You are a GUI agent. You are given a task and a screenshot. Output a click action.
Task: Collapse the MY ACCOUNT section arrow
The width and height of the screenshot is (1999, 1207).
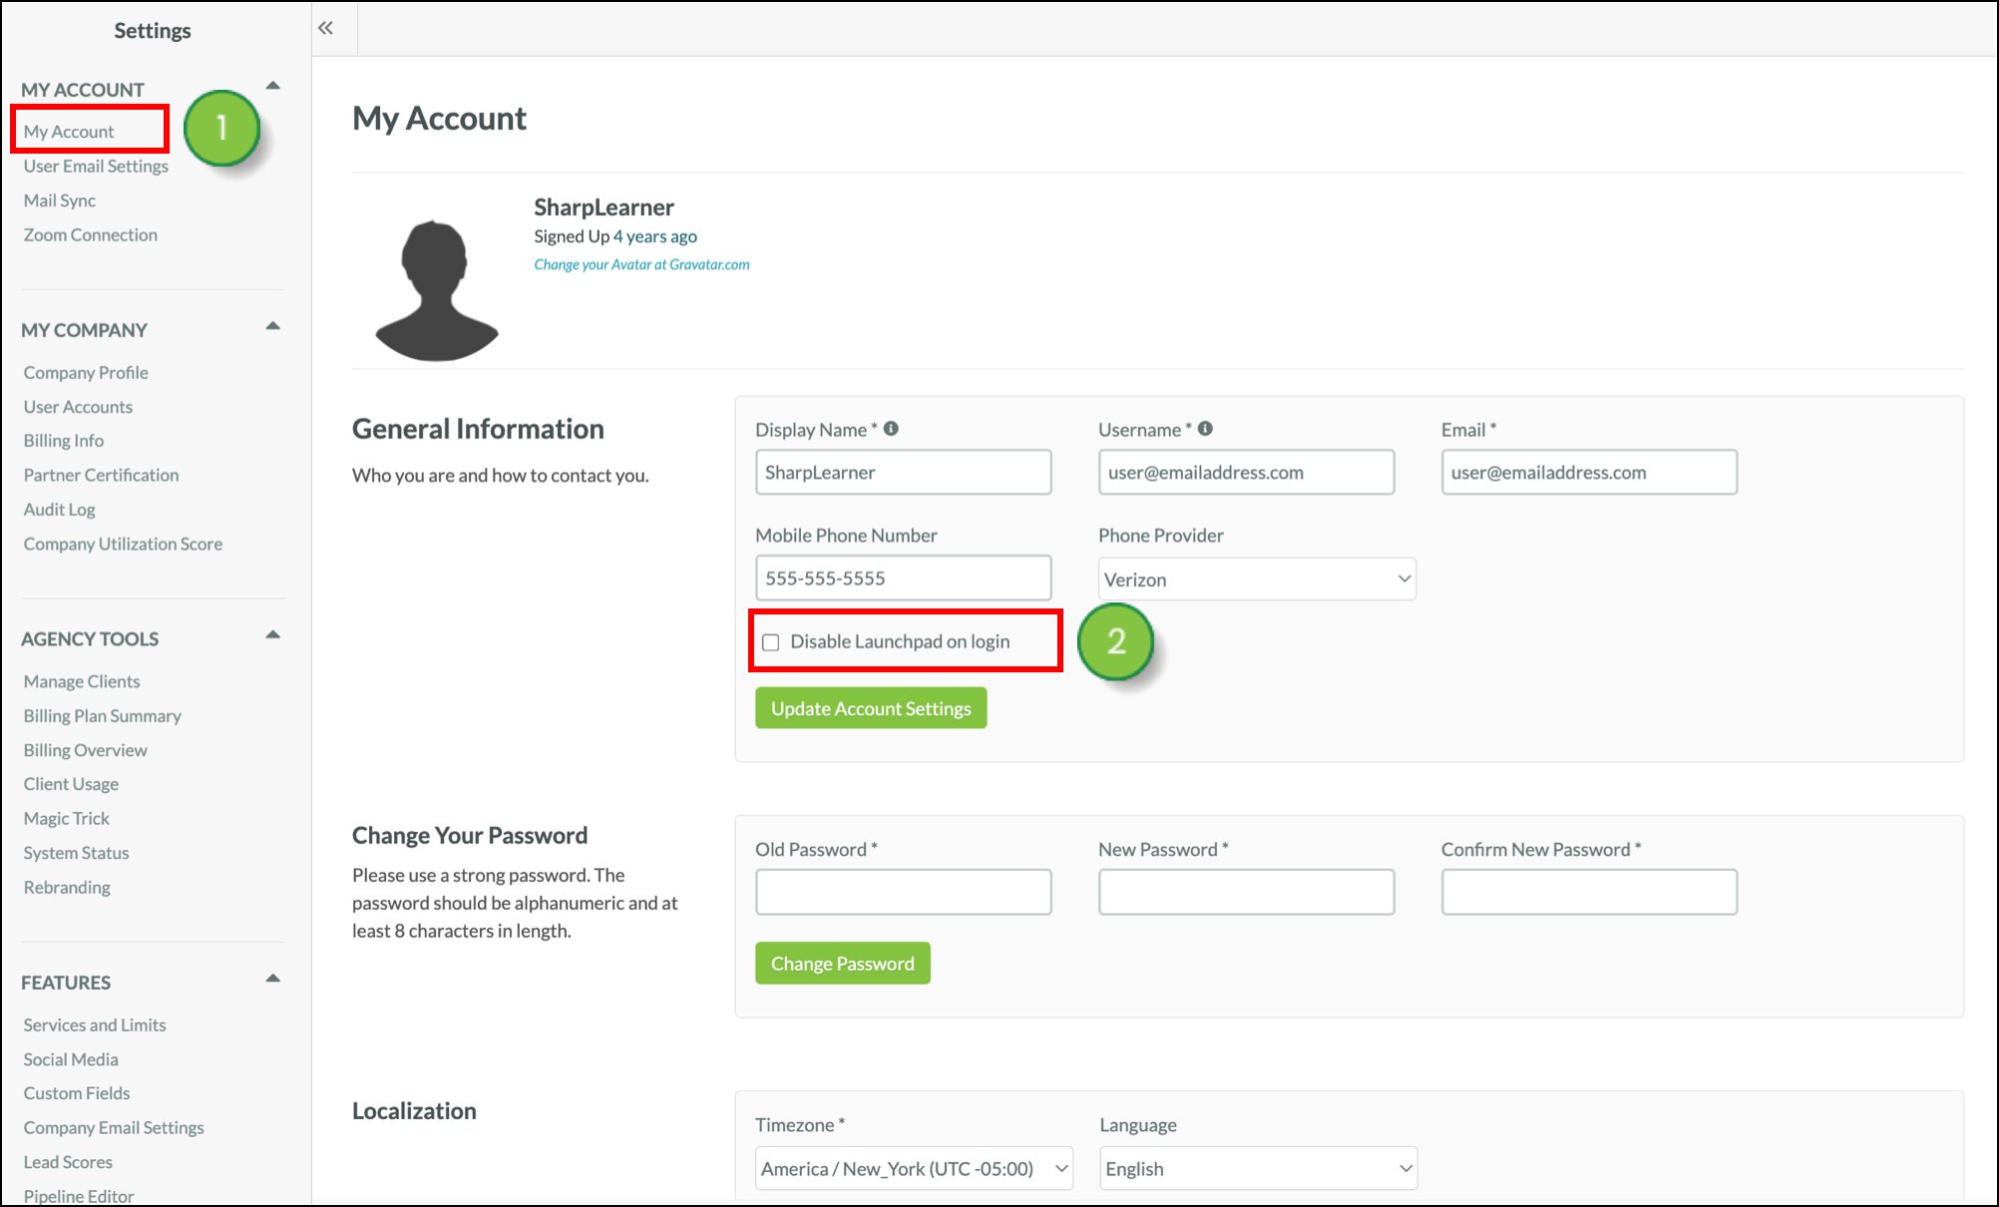[272, 87]
